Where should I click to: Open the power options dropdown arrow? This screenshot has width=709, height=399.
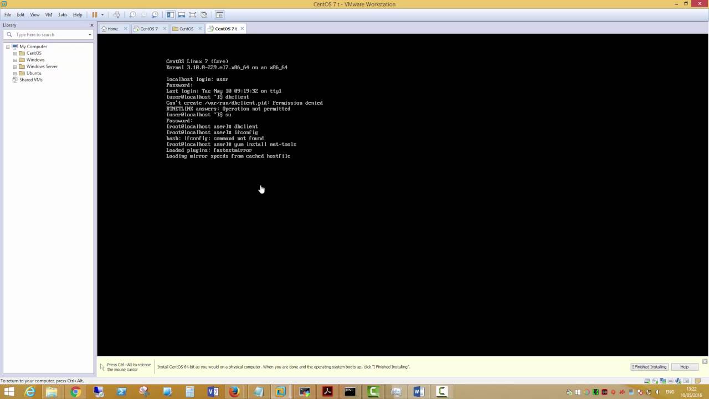[x=102, y=15]
